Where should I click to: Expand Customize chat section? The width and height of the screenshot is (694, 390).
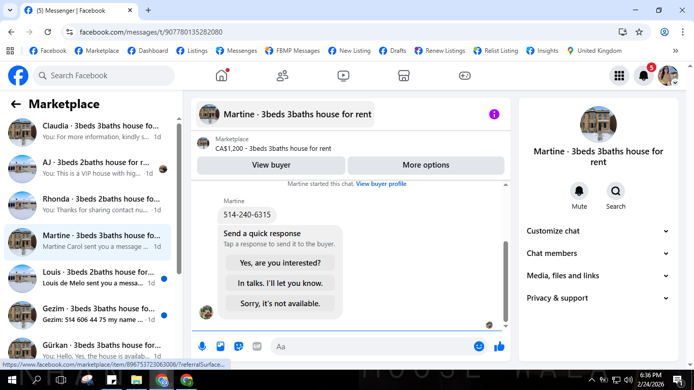598,231
